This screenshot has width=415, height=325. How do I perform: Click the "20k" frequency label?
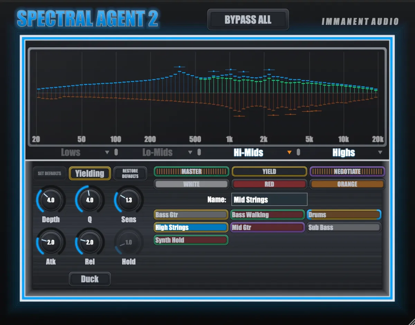pyautogui.click(x=378, y=139)
